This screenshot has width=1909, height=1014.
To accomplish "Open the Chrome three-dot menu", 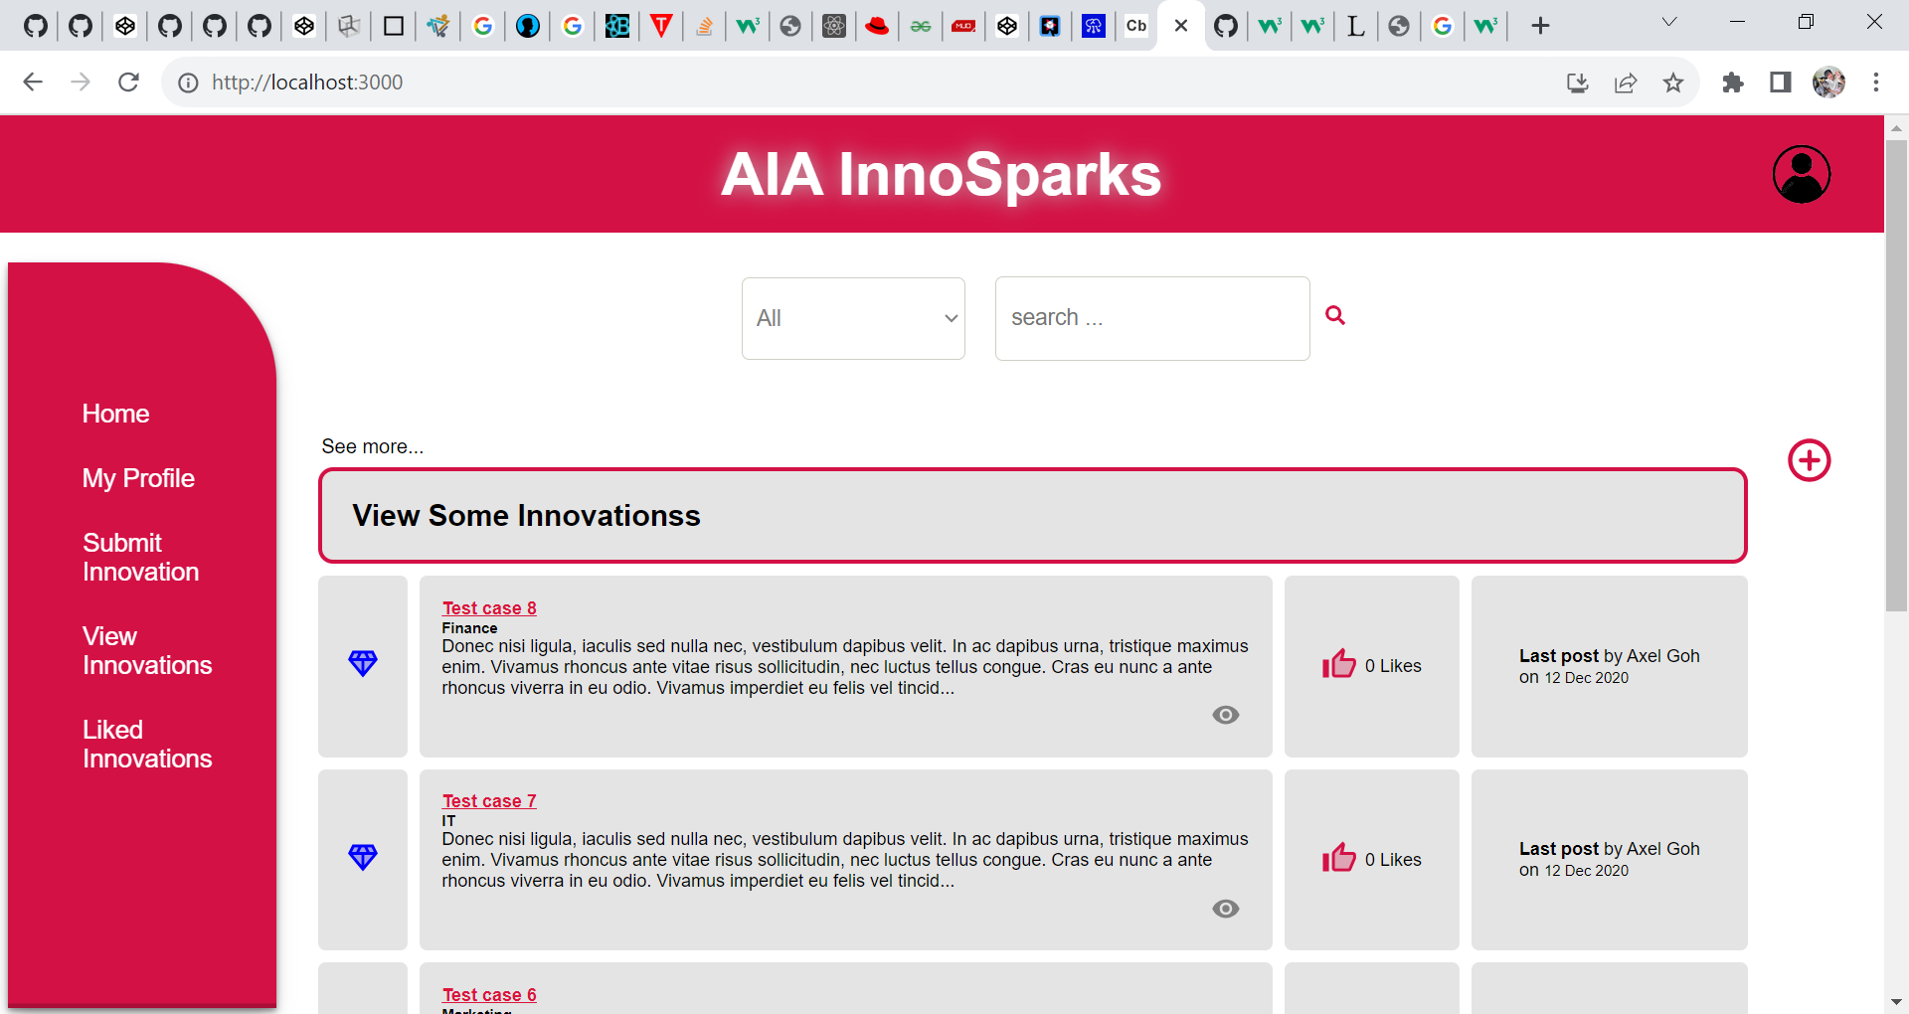I will 1875,83.
